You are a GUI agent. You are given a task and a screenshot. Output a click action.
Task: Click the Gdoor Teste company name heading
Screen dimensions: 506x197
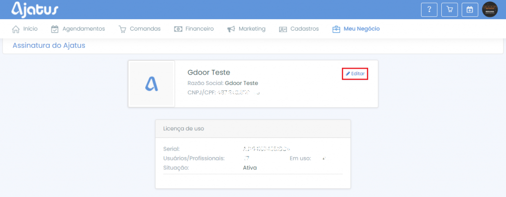coord(209,72)
